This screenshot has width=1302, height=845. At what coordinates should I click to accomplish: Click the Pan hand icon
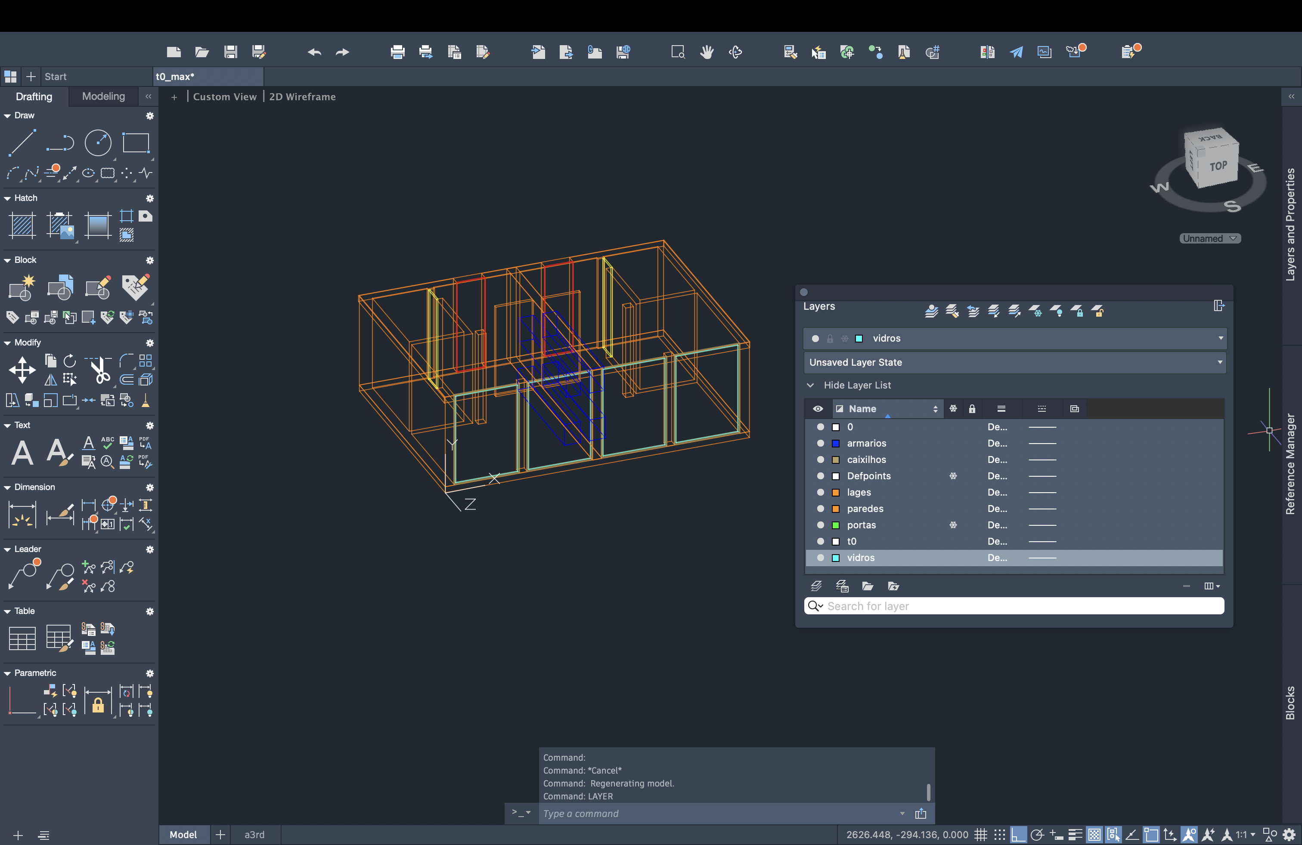[707, 52]
